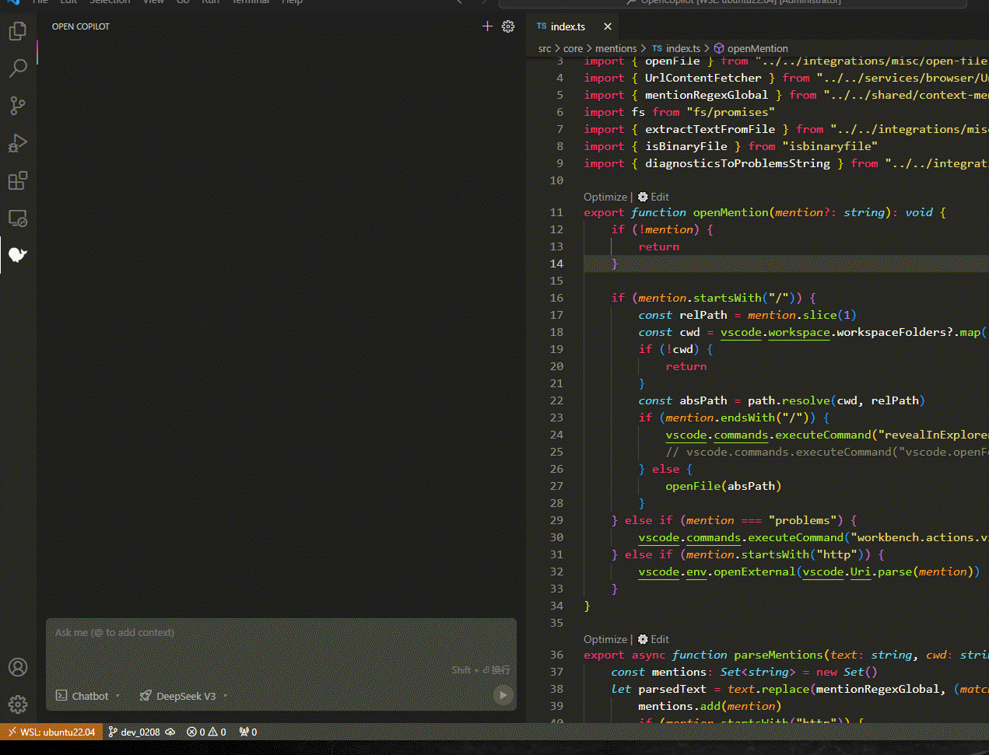Click the gear icon beside Edit above openMention
The image size is (989, 755).
click(643, 197)
